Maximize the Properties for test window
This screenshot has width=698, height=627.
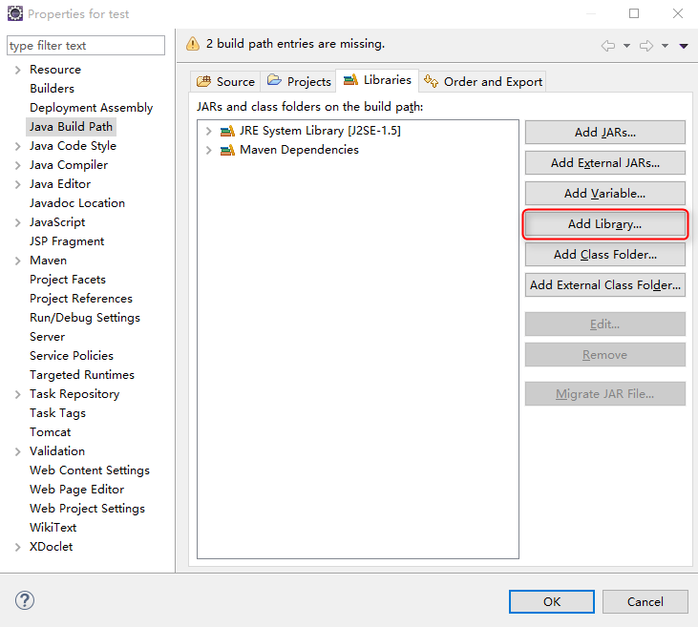click(634, 13)
